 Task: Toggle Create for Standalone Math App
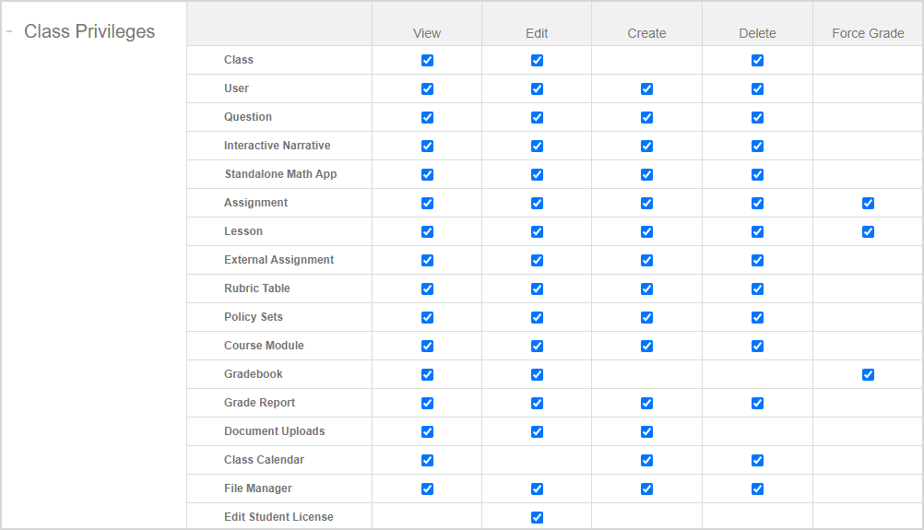tap(646, 175)
